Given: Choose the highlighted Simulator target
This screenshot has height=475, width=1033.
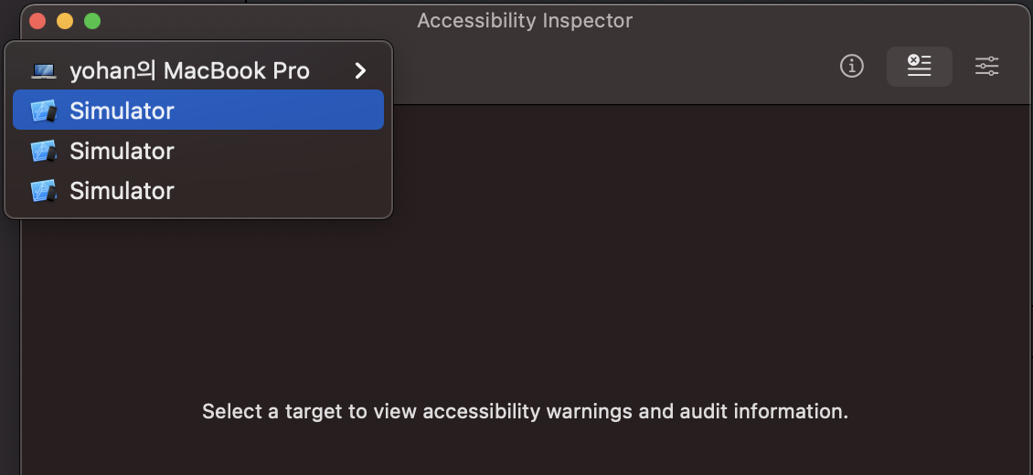Looking at the screenshot, I should 198,110.
